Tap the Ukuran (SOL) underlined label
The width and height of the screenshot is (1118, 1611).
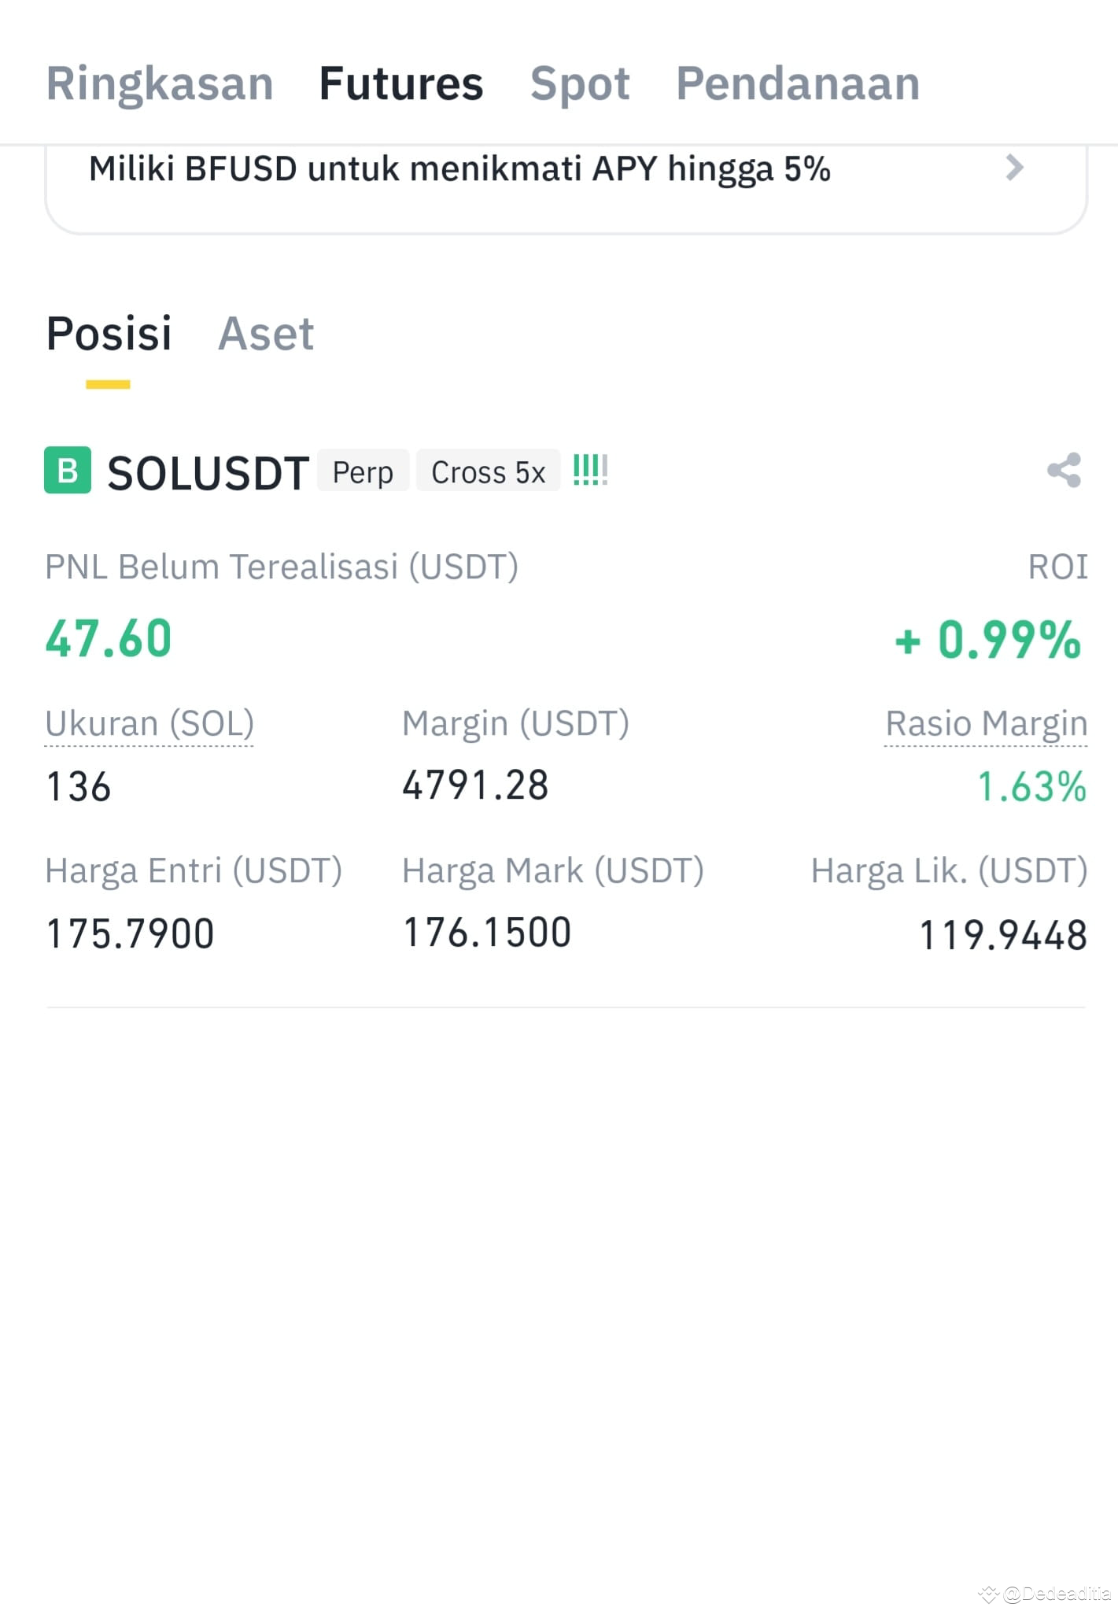(149, 723)
